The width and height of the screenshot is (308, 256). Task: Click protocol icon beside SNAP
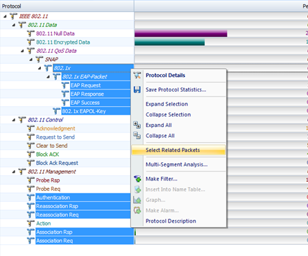coord(40,60)
